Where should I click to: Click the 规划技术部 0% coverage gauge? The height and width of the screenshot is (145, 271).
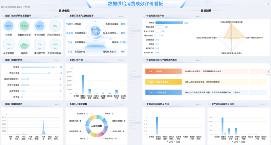click(55, 44)
